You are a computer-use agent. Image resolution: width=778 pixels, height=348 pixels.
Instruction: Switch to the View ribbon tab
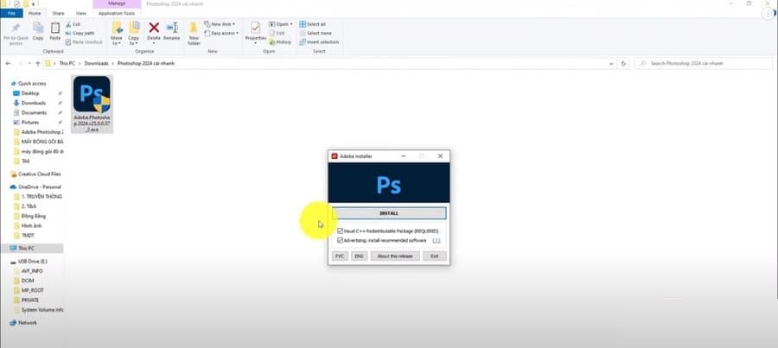click(81, 14)
